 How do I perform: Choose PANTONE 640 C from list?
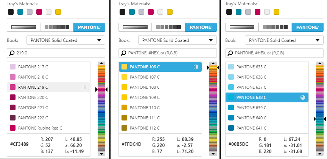pos(251,118)
